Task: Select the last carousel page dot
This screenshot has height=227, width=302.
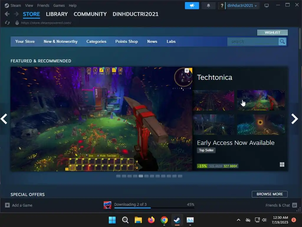Action: click(180, 176)
